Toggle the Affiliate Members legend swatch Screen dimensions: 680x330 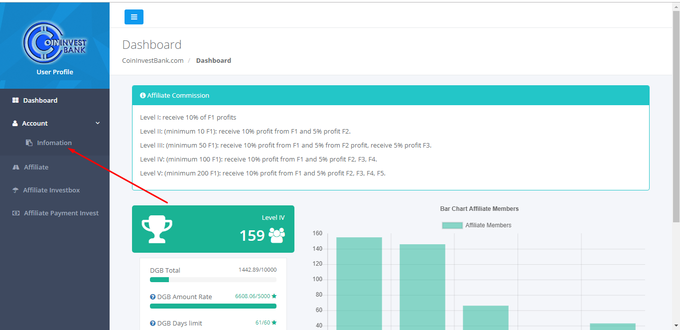click(x=452, y=225)
